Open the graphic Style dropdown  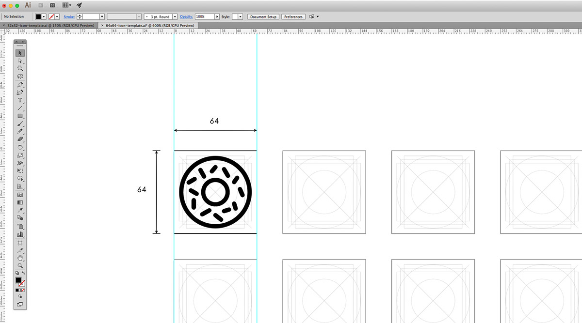click(240, 16)
